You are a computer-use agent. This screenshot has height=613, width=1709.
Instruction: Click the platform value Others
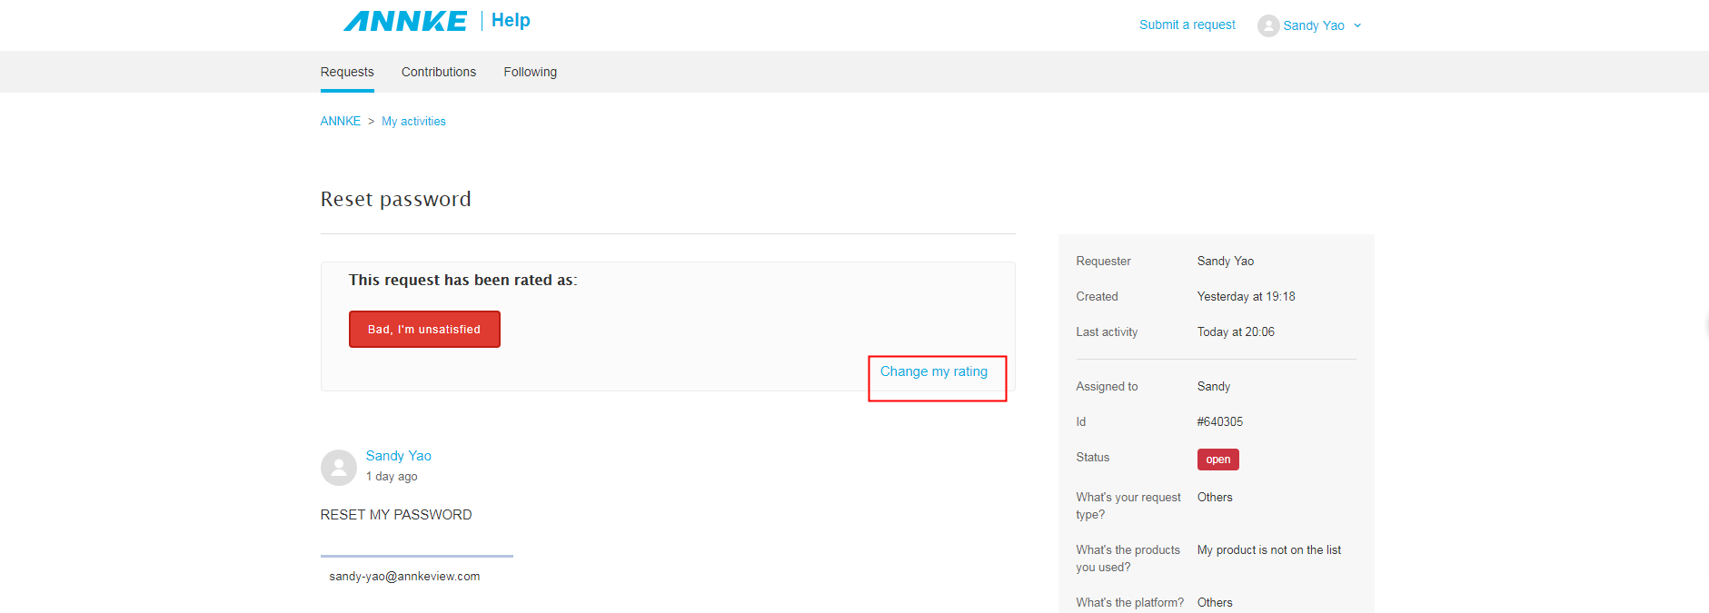pyautogui.click(x=1215, y=602)
